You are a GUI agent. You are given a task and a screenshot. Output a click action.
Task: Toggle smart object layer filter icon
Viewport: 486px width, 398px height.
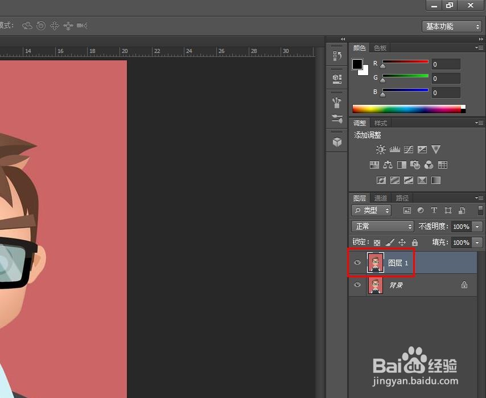pyautogui.click(x=462, y=210)
